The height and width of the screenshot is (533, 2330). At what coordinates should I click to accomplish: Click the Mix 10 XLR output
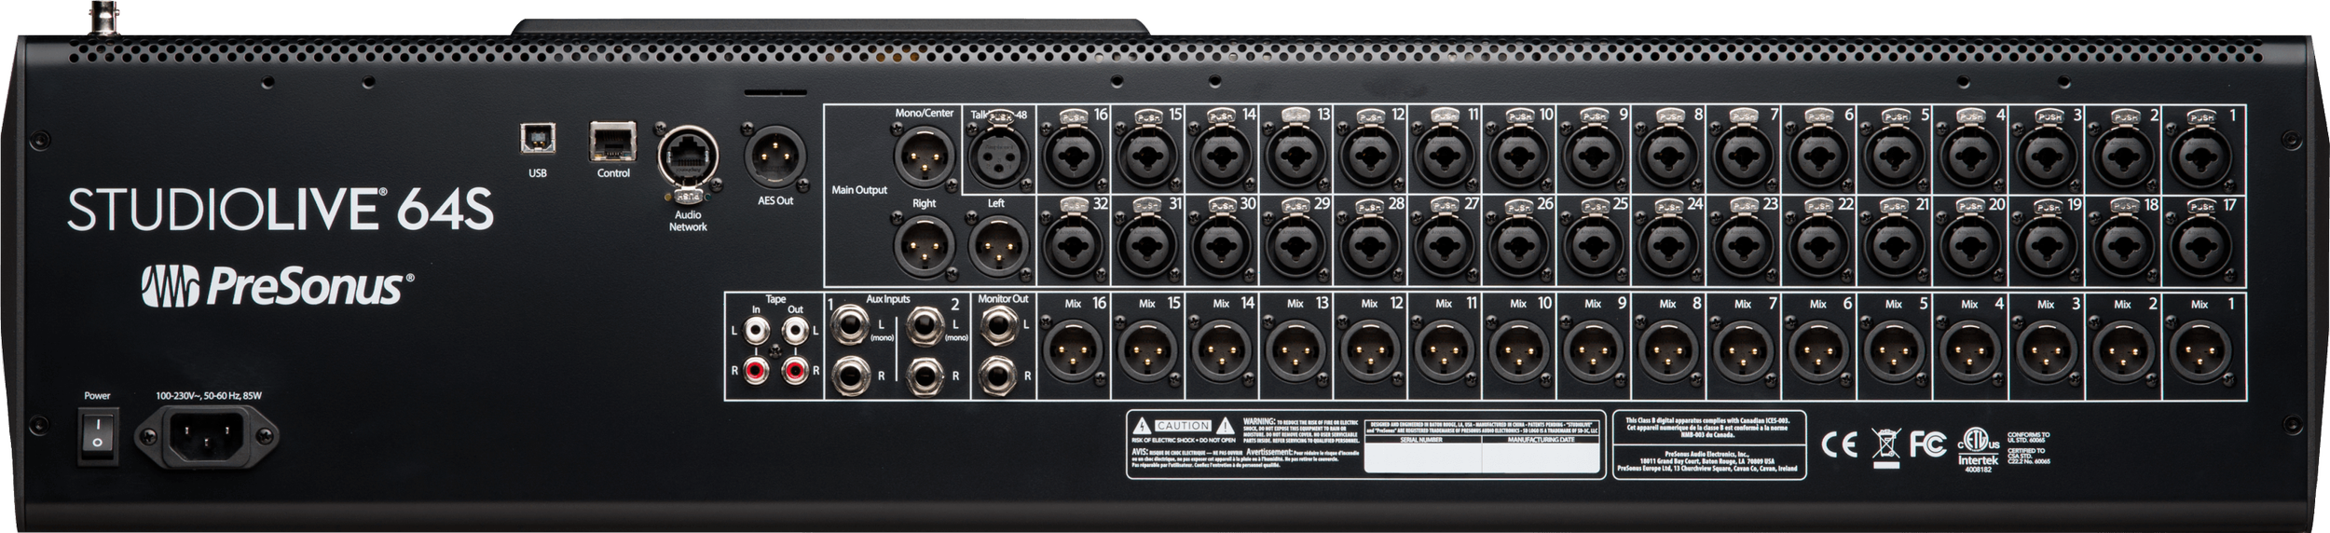pos(1519,351)
